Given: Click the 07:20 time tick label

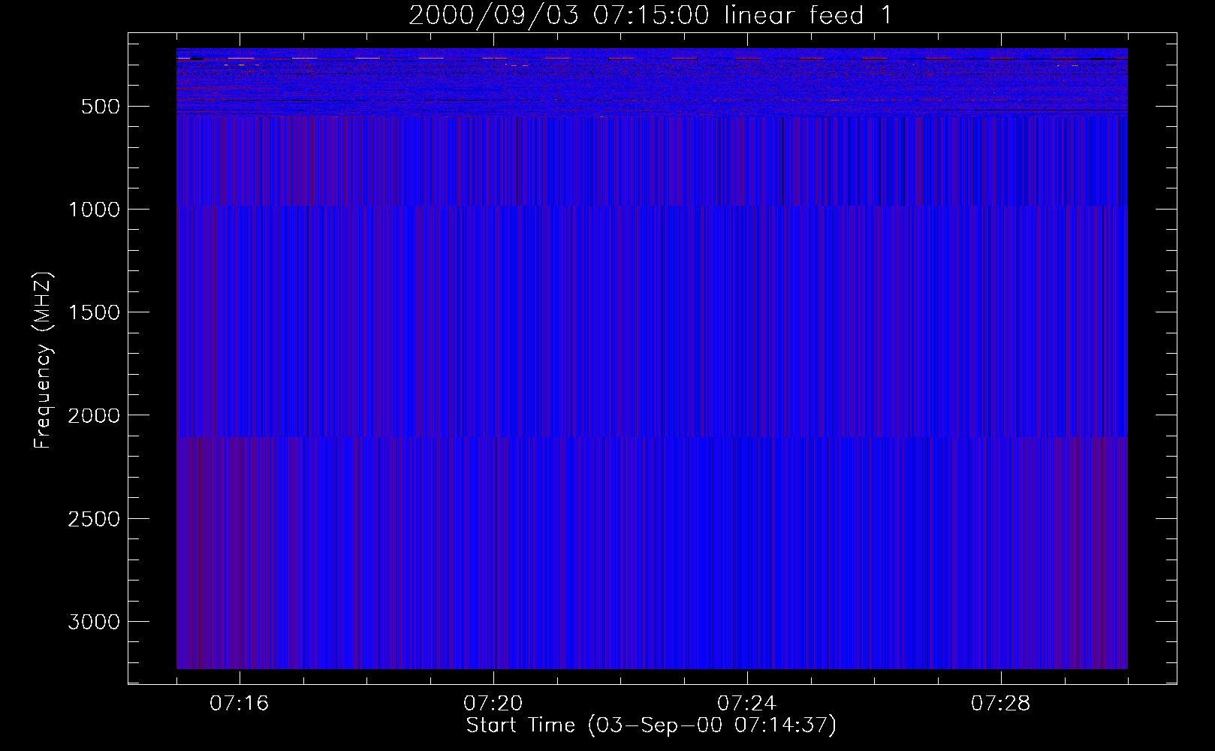Looking at the screenshot, I should pyautogui.click(x=493, y=704).
